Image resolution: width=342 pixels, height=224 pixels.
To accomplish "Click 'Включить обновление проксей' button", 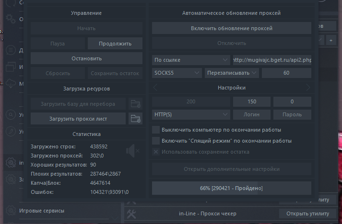I will (232, 28).
